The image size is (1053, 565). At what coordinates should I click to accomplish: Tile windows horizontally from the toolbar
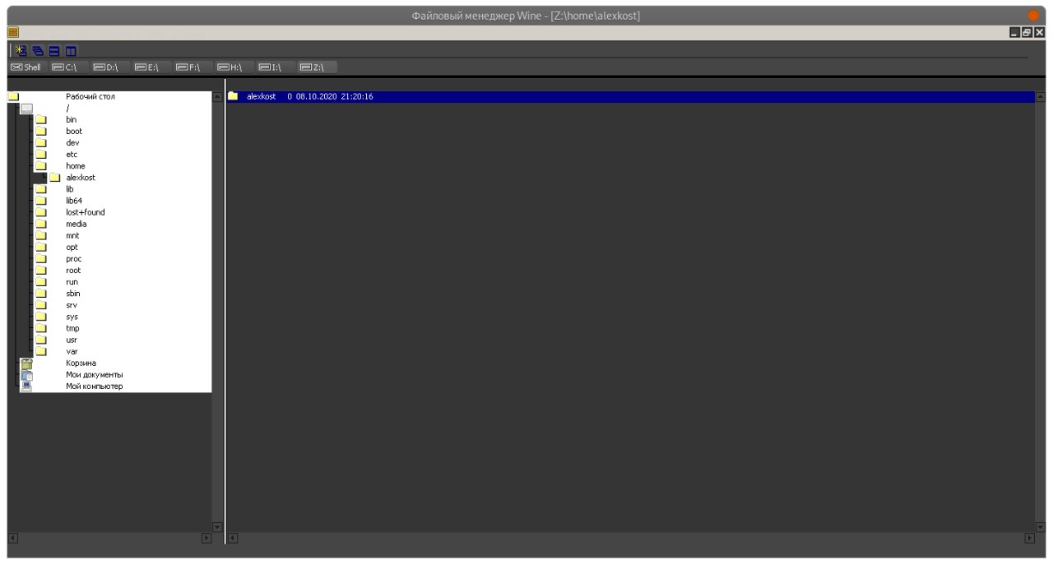(x=54, y=51)
